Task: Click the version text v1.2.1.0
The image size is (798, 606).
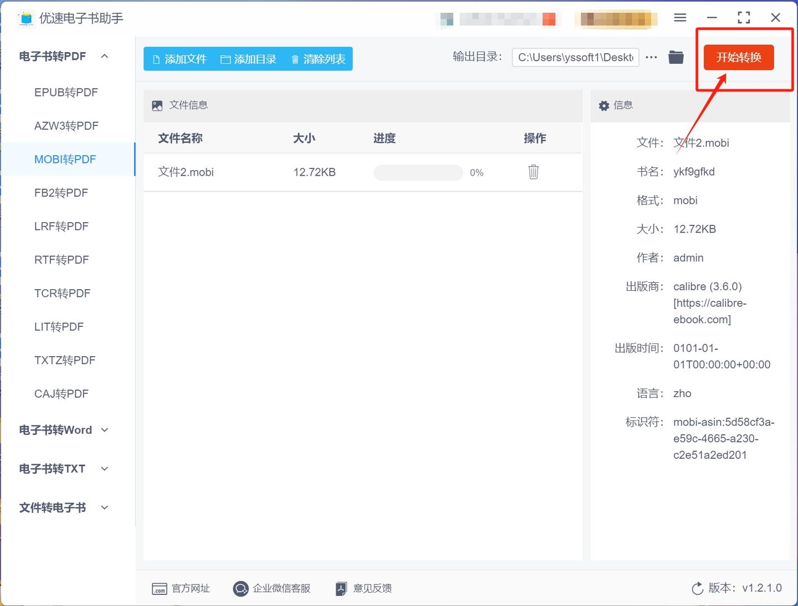Action: [x=762, y=588]
